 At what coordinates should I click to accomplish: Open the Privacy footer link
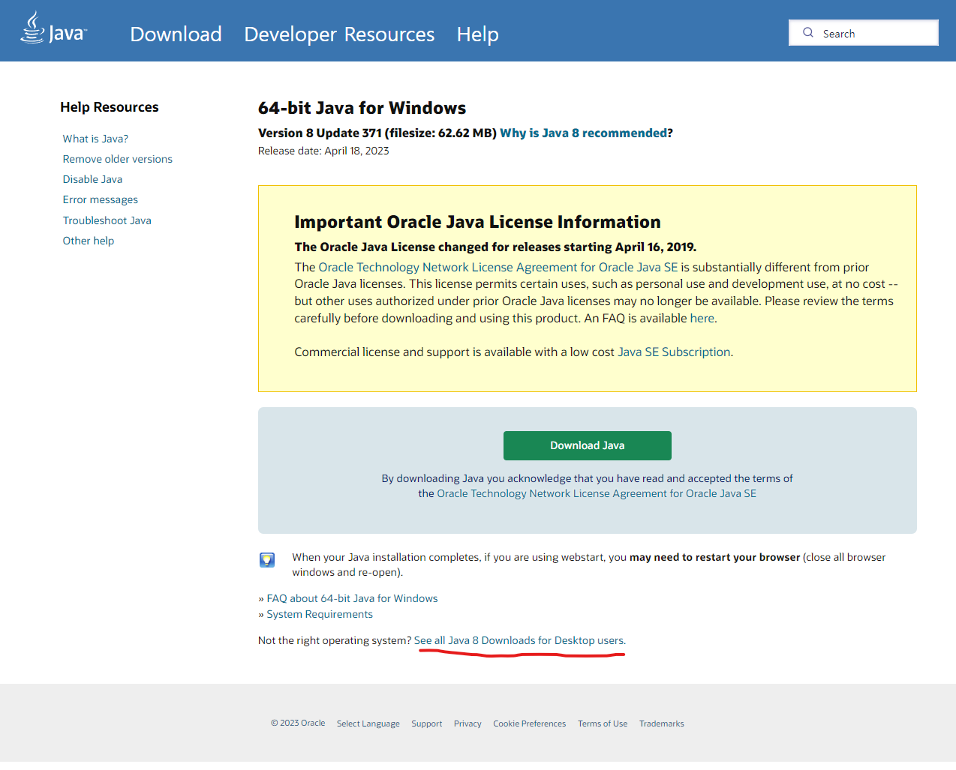point(467,724)
